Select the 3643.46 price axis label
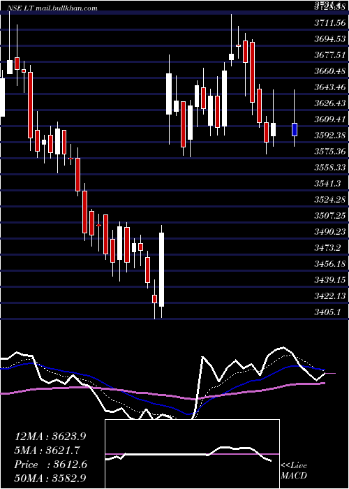This screenshot has height=489, width=349. [x=330, y=87]
